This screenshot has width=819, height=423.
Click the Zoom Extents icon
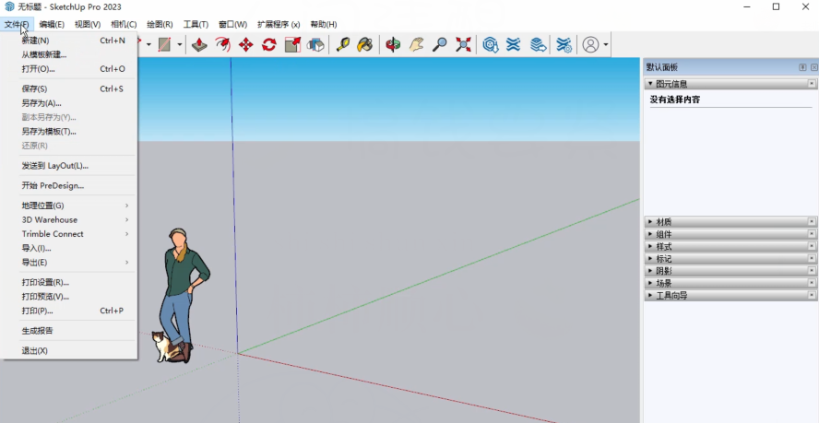point(463,44)
